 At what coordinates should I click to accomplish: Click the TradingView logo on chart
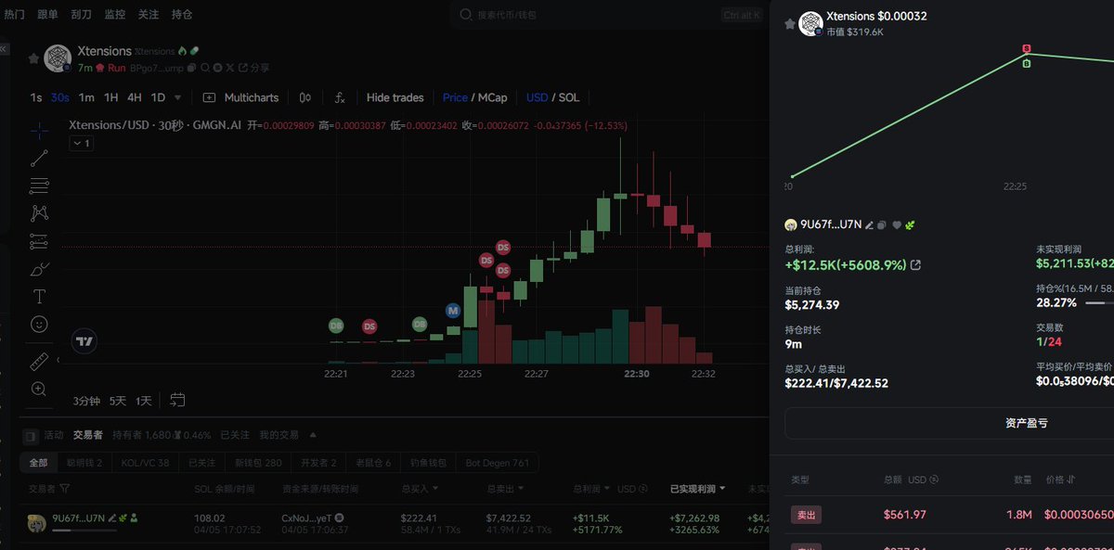pos(85,340)
